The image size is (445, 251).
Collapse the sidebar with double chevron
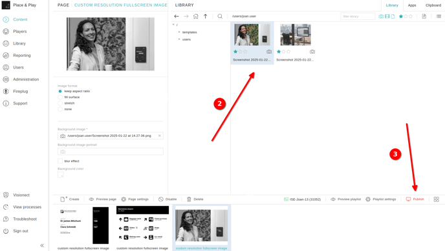click(x=42, y=245)
